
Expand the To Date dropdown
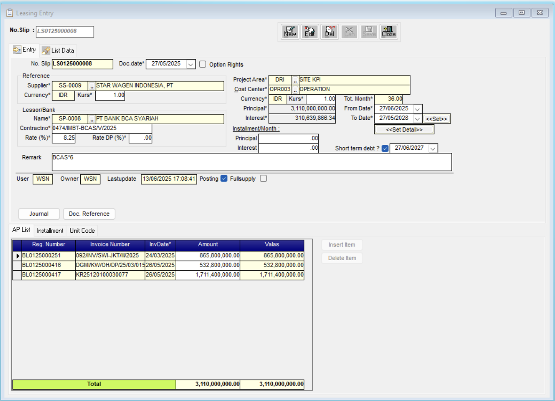pos(417,119)
